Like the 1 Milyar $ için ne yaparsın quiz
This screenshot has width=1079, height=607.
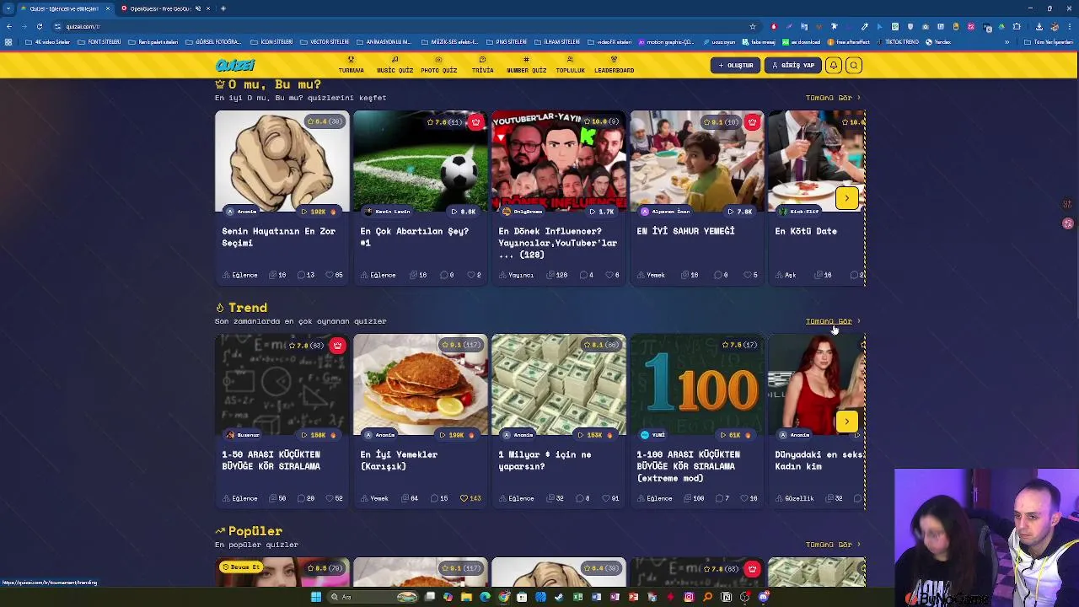(610, 498)
